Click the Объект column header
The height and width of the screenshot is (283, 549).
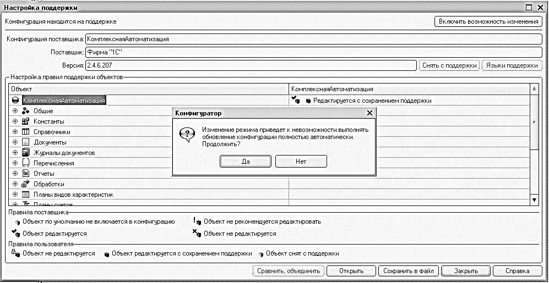(x=149, y=90)
